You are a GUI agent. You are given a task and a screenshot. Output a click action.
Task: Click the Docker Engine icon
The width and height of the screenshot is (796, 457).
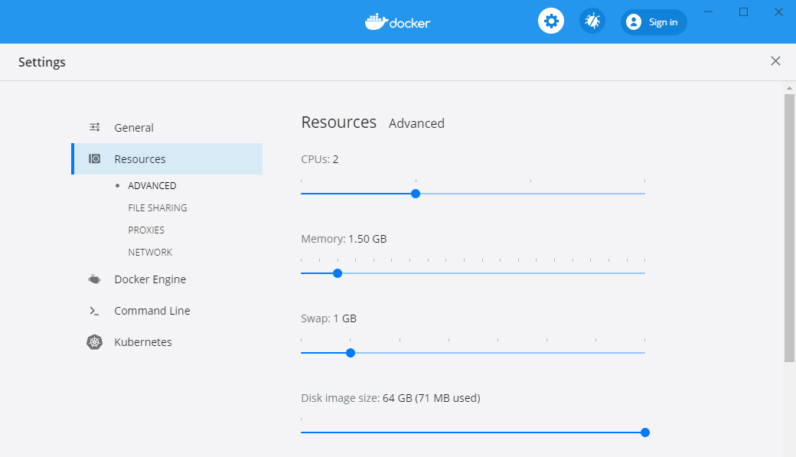(94, 279)
